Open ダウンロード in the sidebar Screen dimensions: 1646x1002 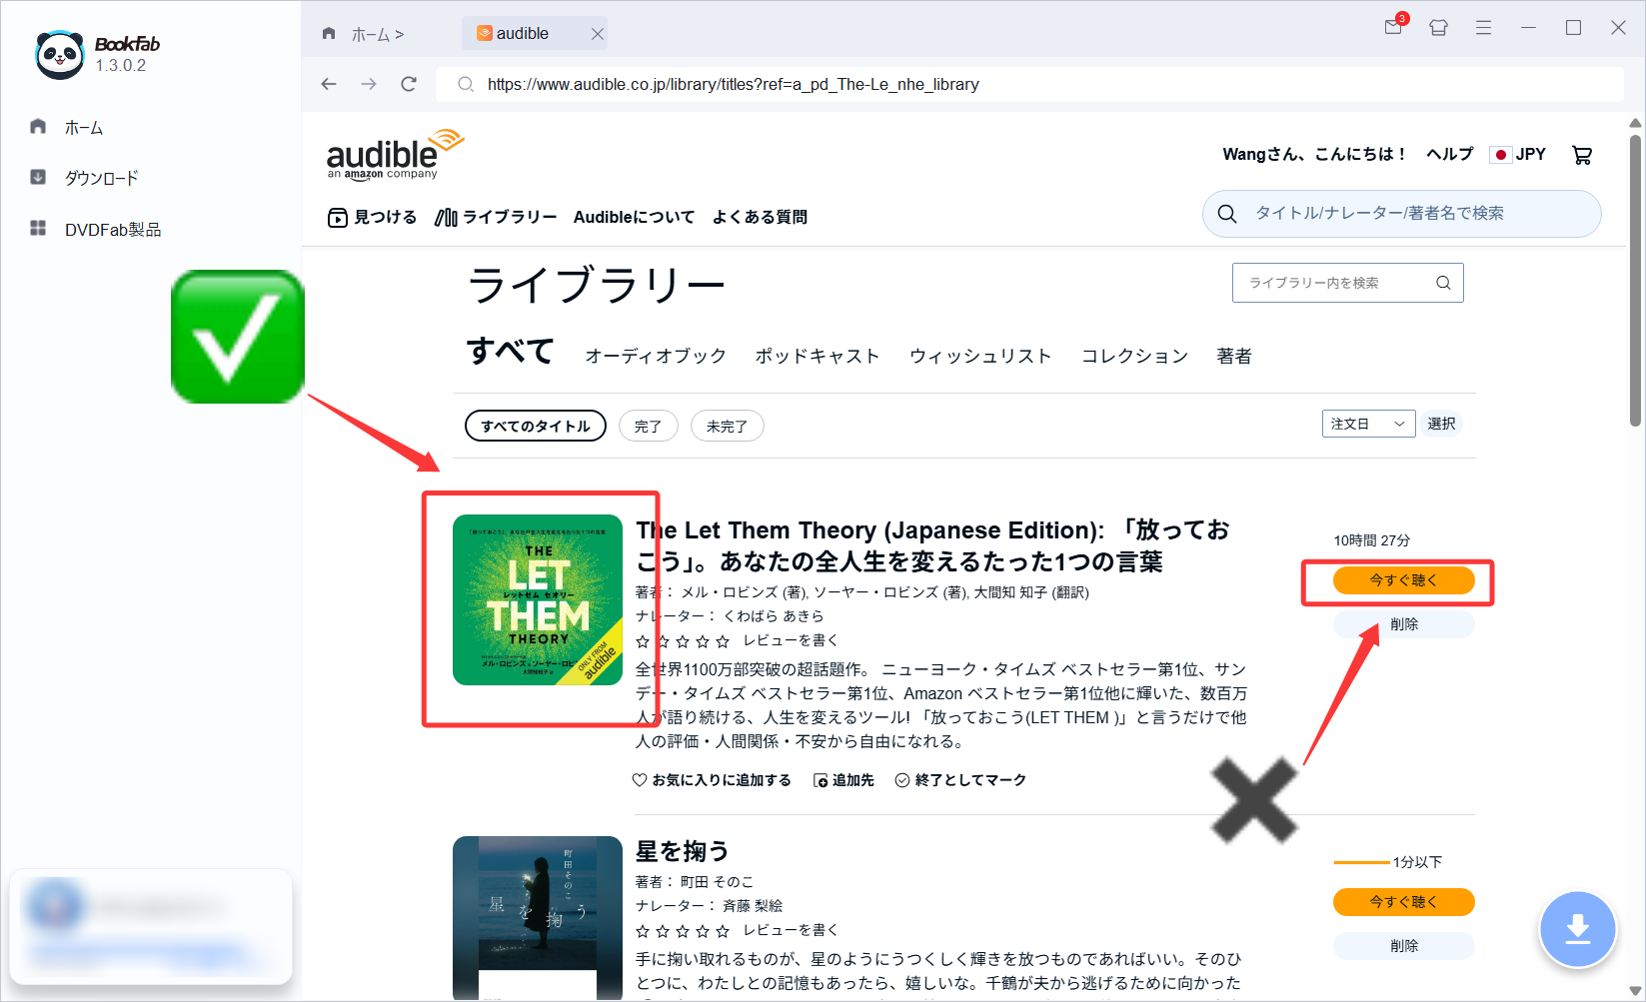click(x=84, y=178)
